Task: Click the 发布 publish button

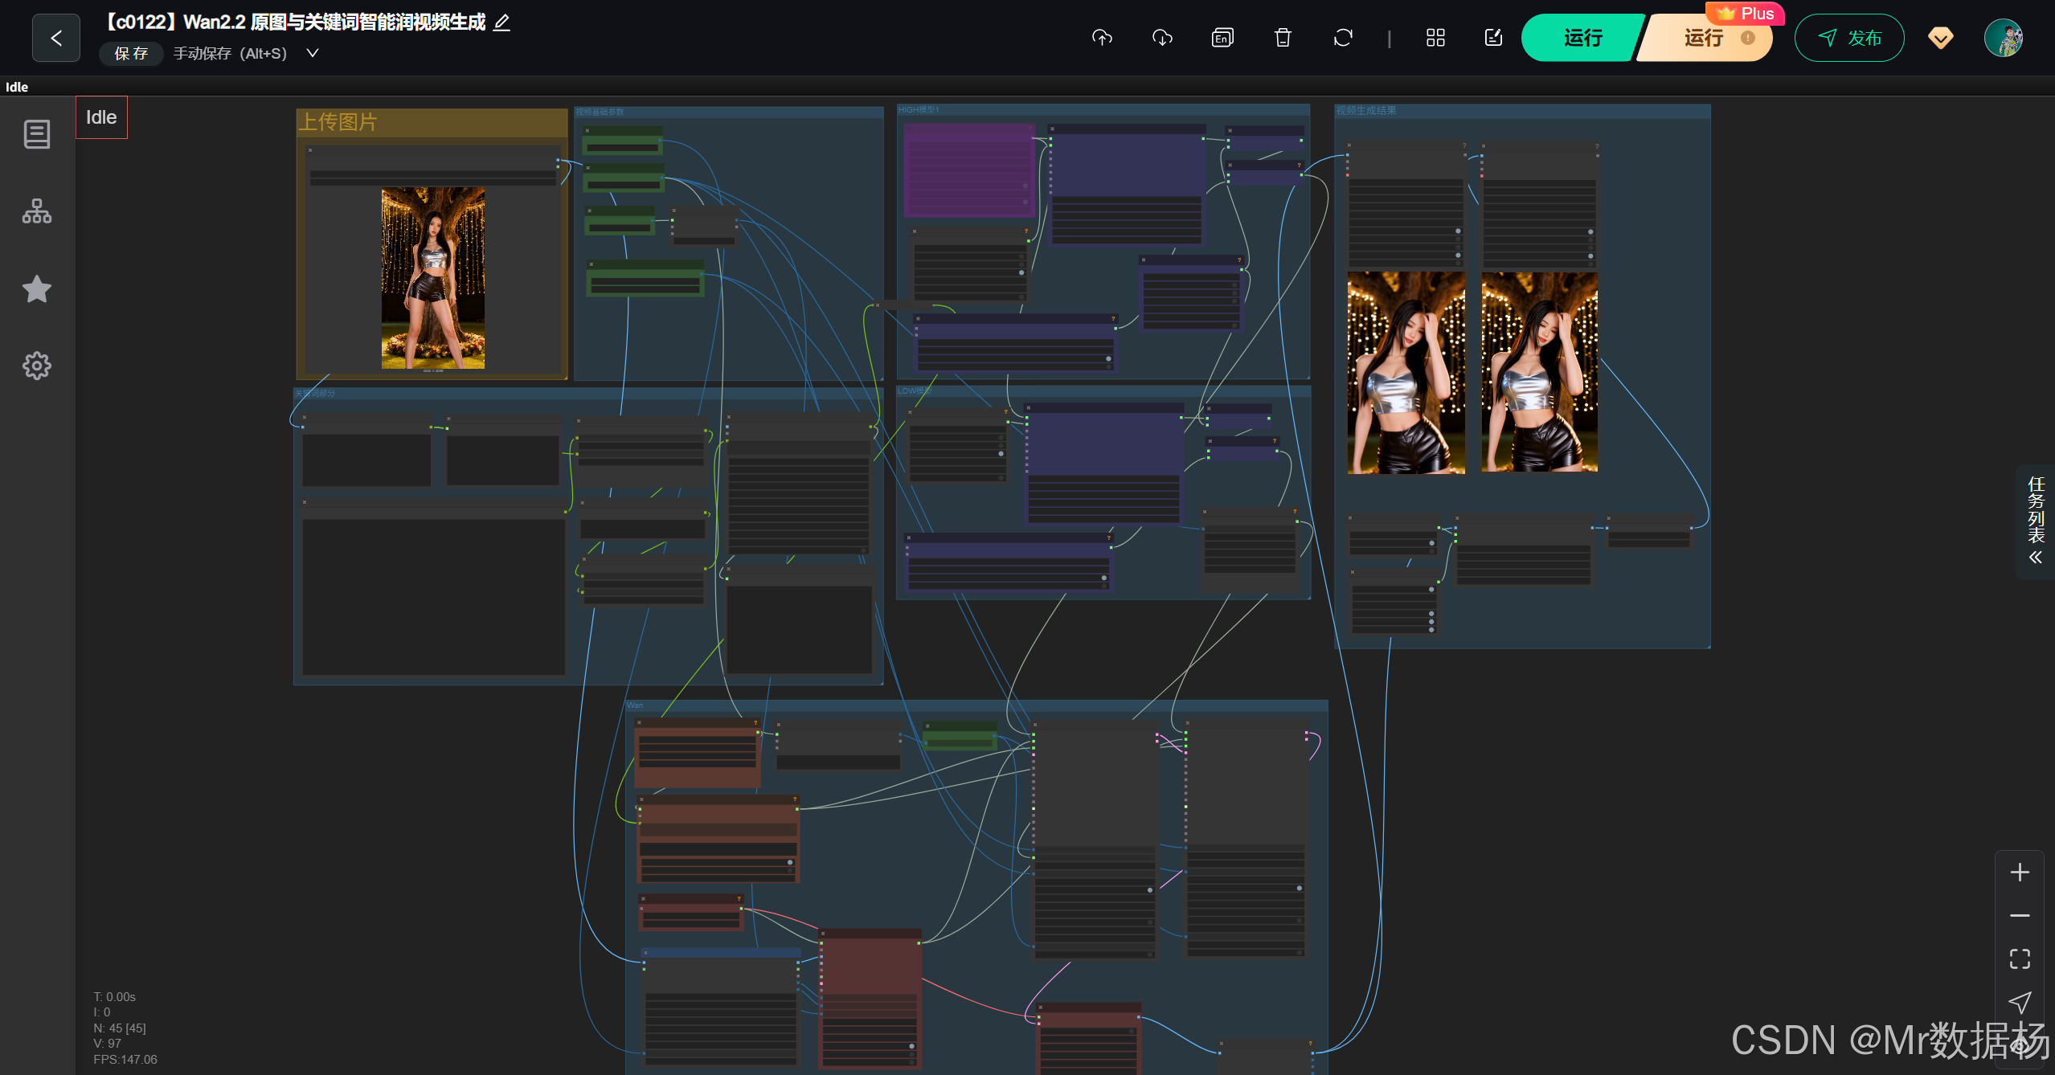Action: 1849,38
